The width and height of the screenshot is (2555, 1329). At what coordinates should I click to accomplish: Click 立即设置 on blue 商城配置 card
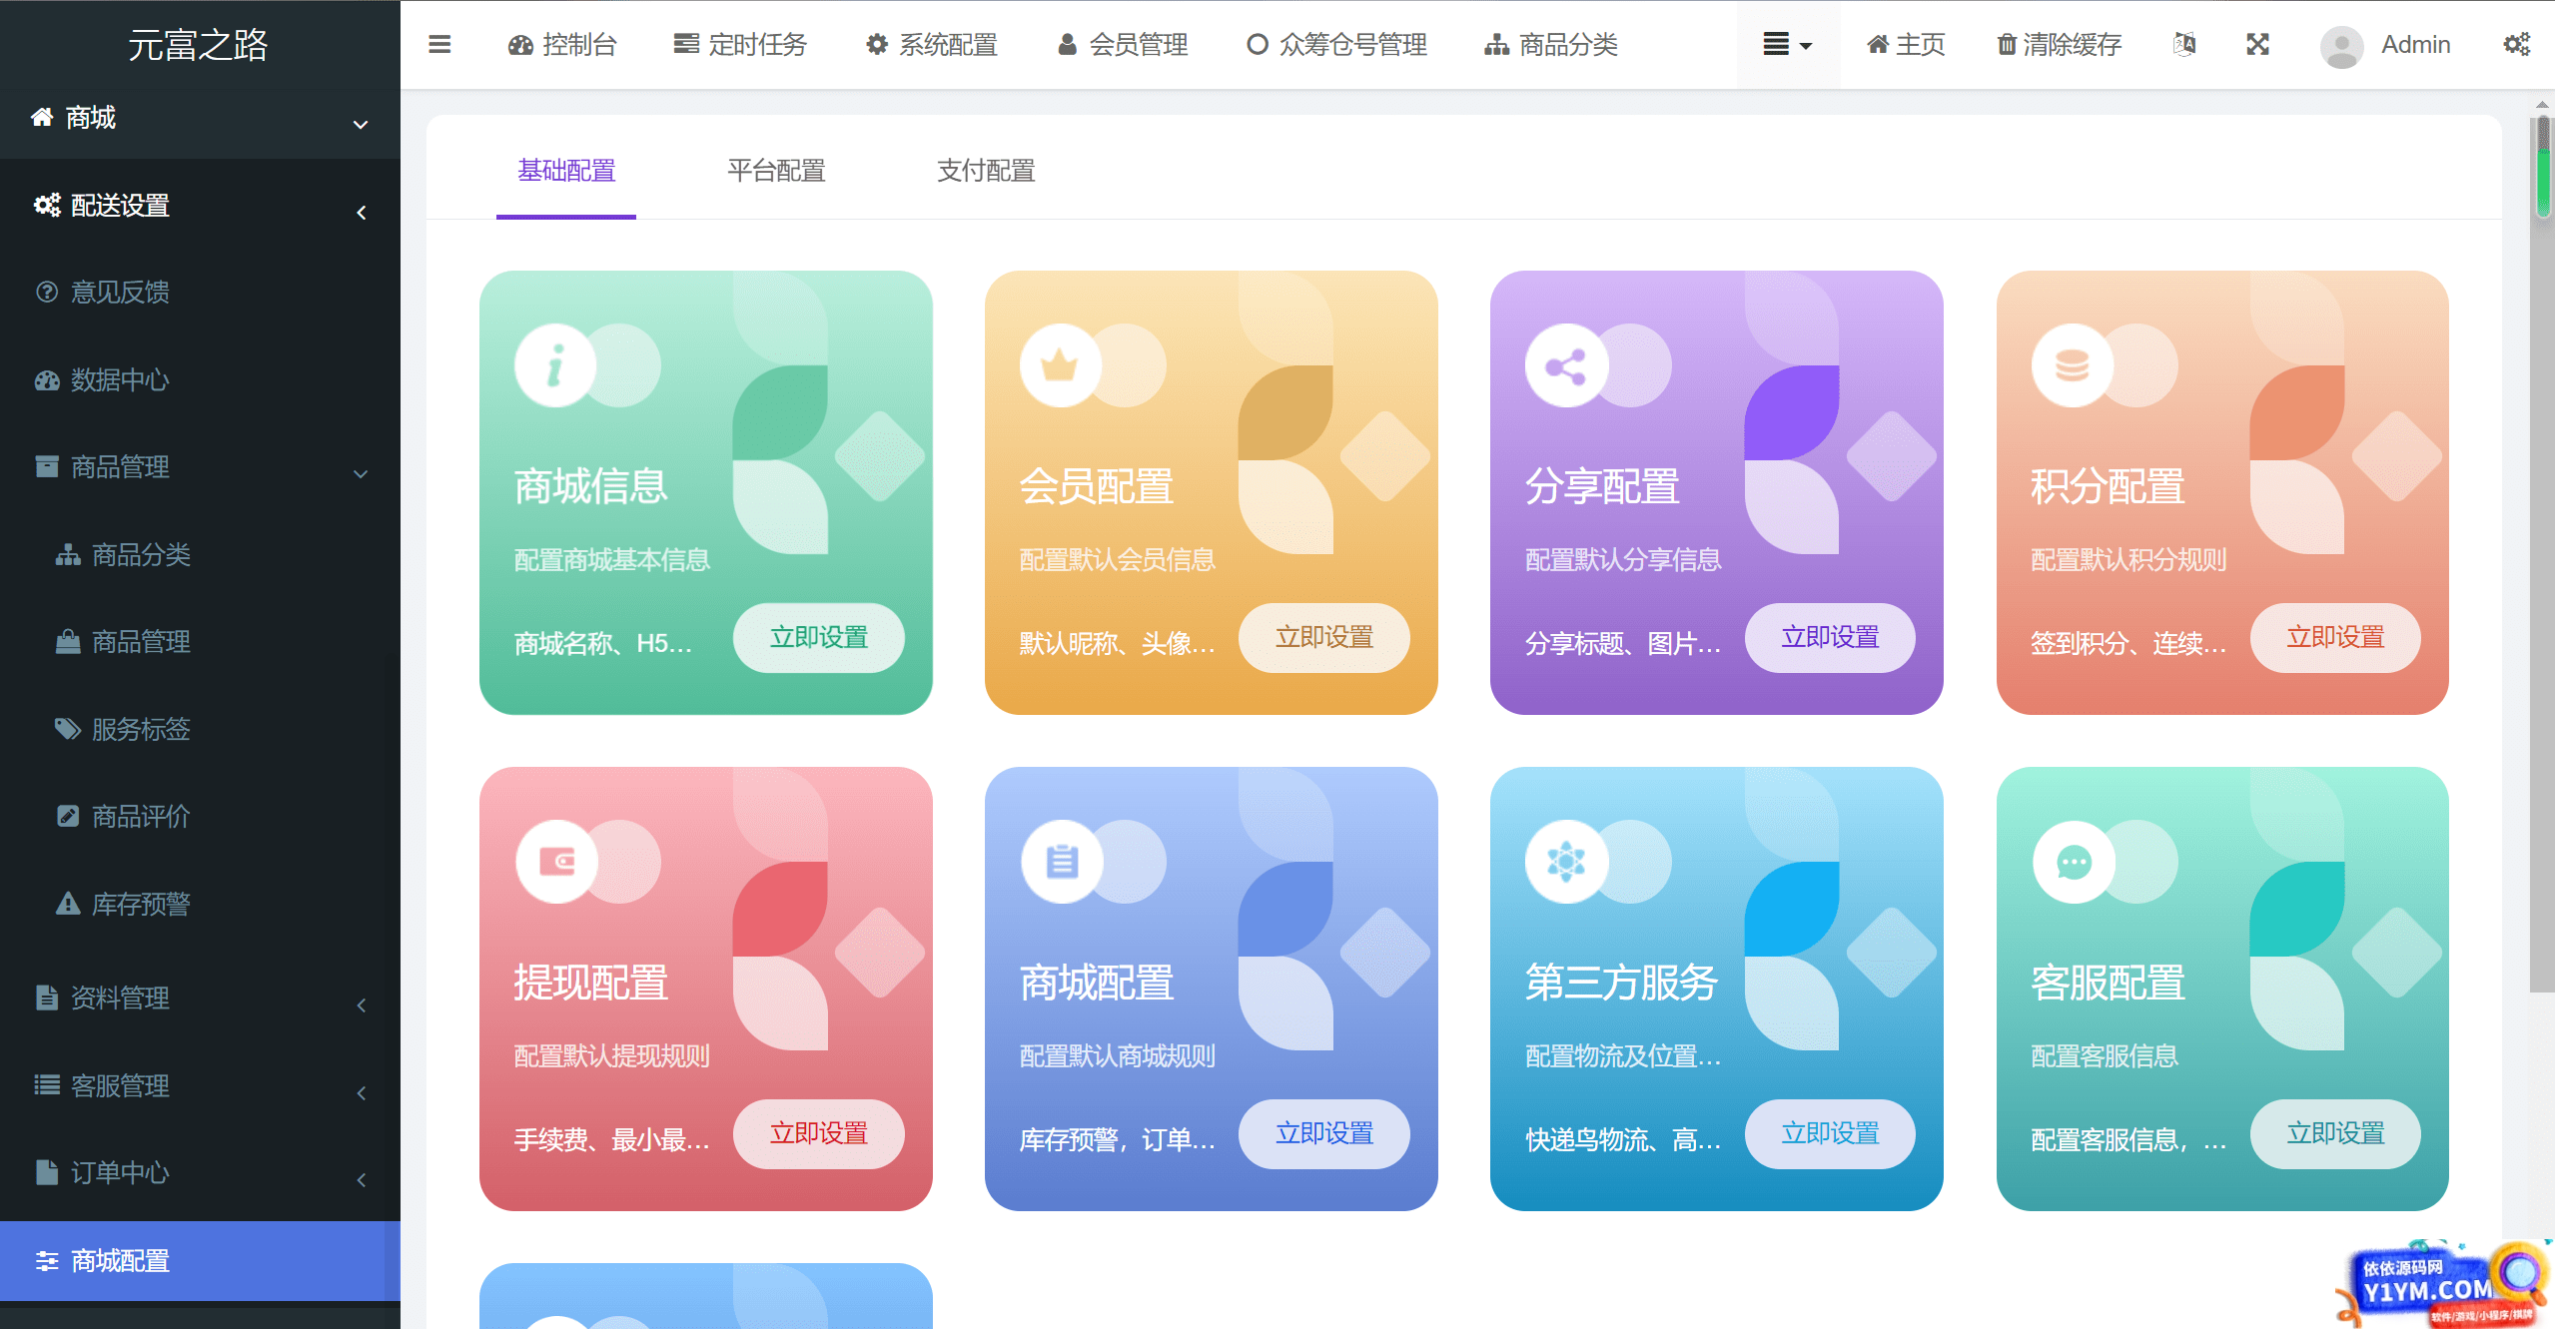click(1324, 1133)
